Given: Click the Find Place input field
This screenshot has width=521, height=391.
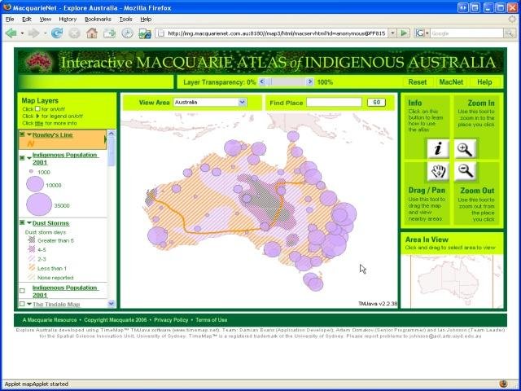Looking at the screenshot, I should [x=334, y=103].
